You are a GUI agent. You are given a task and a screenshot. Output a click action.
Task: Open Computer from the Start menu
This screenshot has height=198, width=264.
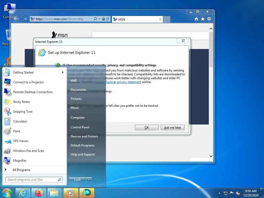coord(78,118)
